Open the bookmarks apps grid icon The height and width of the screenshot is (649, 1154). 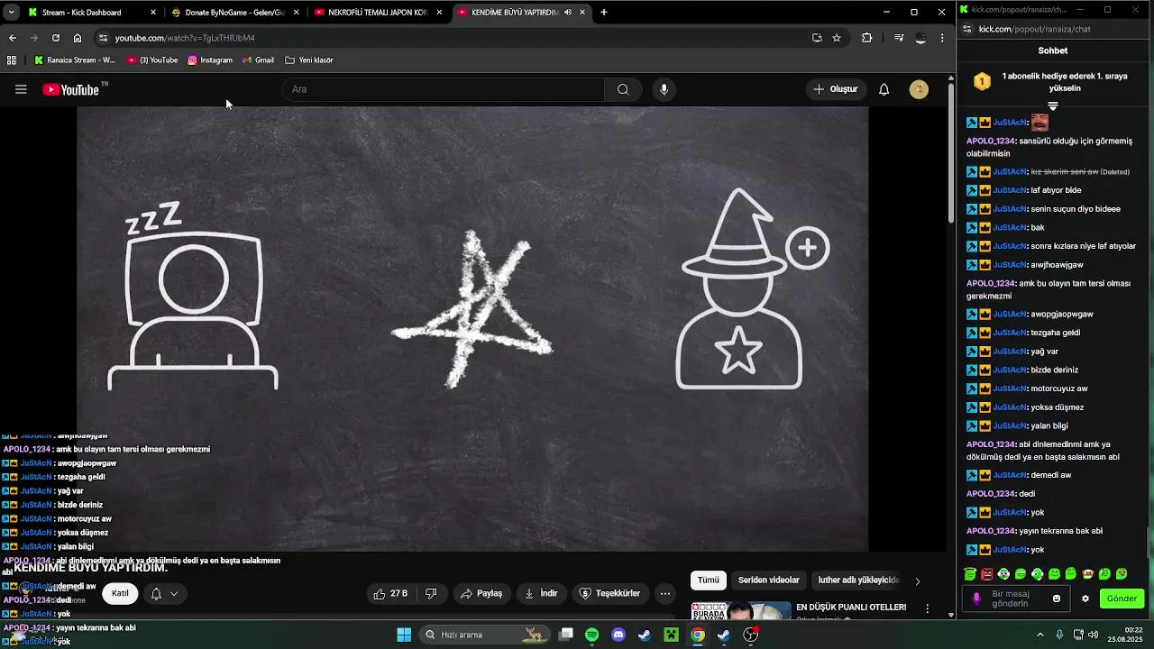click(x=12, y=60)
